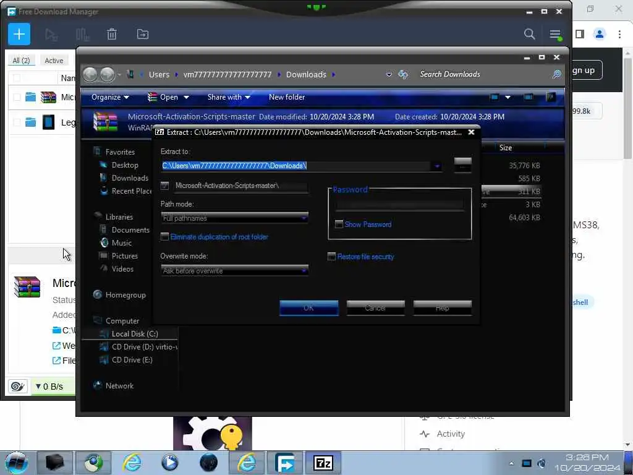This screenshot has height=475, width=633.
Task: Click the delete trash icon in FDM
Action: [x=112, y=35]
